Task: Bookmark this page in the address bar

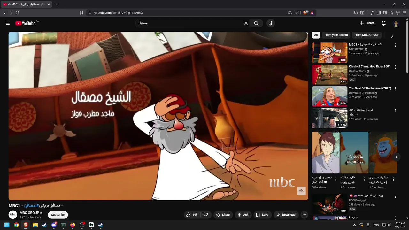Action: tap(81, 13)
